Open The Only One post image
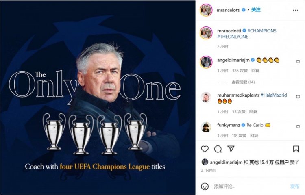 pyautogui.click(x=98, y=97)
